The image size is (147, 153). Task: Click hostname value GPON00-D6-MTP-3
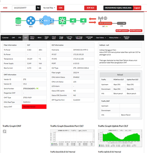pos(81,50)
